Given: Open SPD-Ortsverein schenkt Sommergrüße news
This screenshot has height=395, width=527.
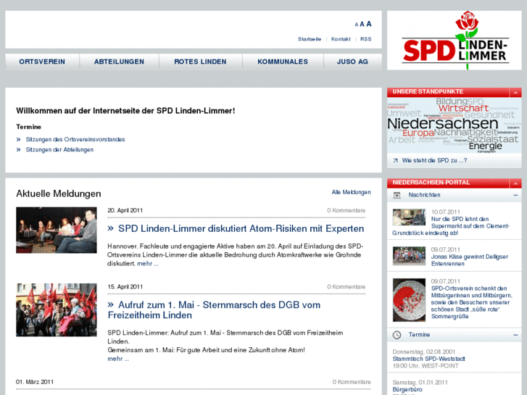Looking at the screenshot, I should tap(471, 302).
